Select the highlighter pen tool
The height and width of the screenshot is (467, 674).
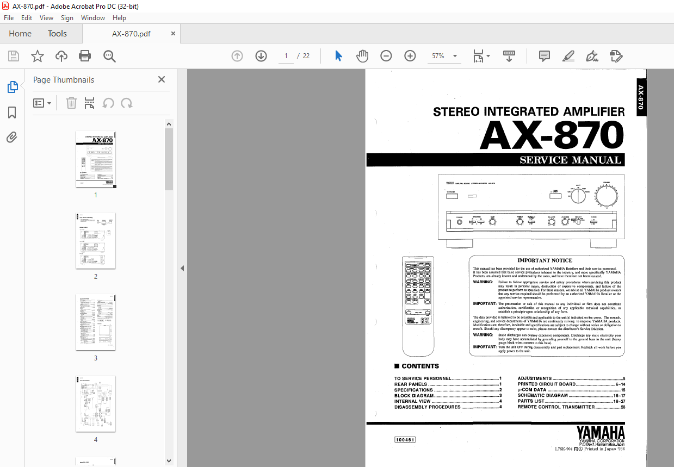click(568, 56)
